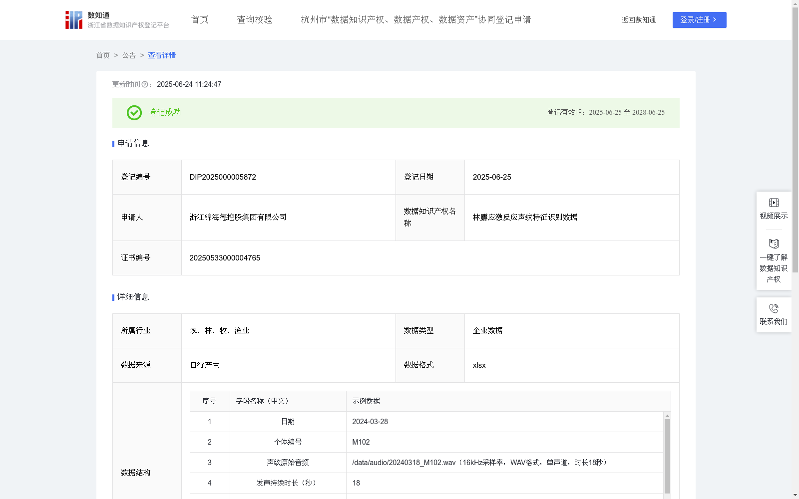The image size is (799, 499).
Task: Click the green 登记成功 checkmark icon
Action: (134, 113)
